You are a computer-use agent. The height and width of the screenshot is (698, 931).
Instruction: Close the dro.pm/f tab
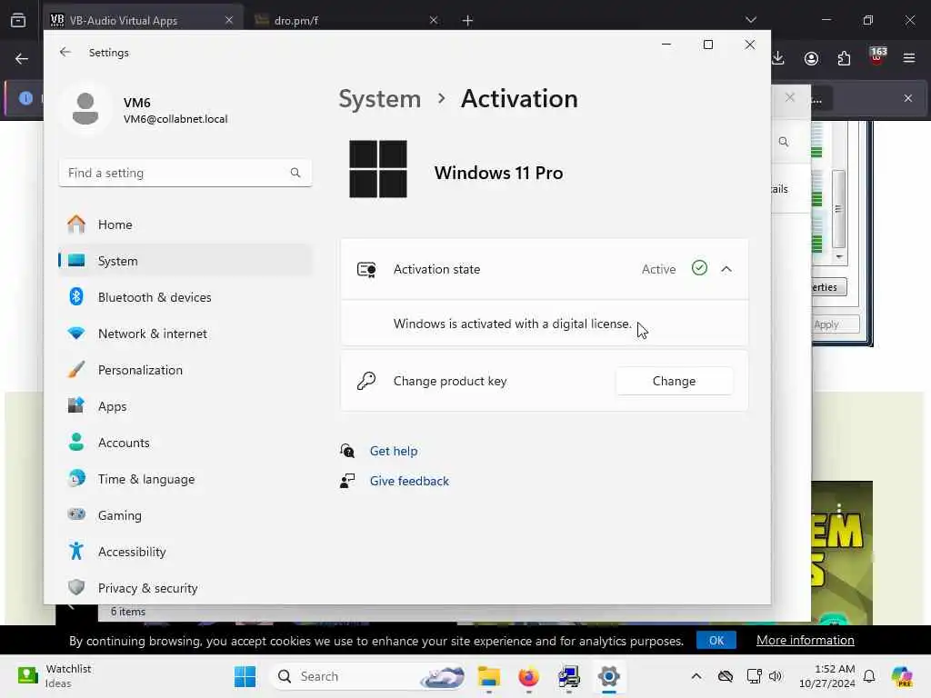coord(434,20)
